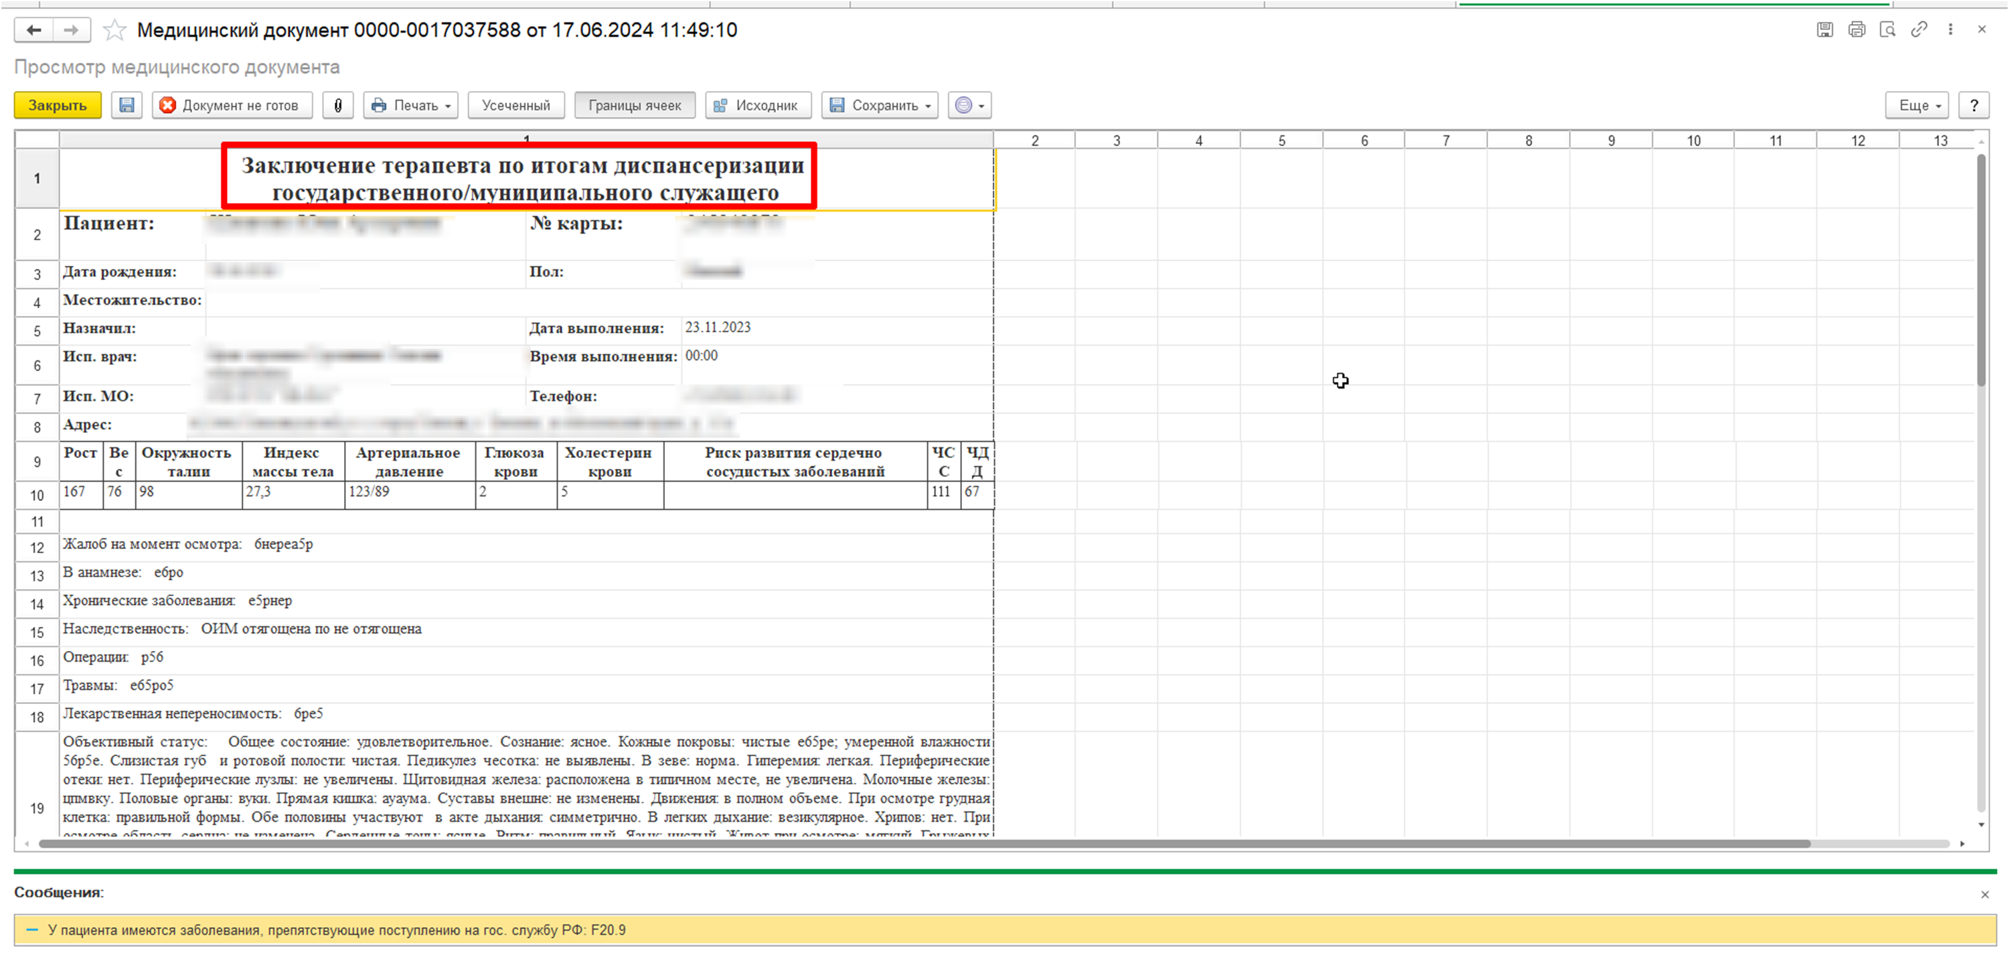
Task: Expand the Печать dropdown
Action: (411, 105)
